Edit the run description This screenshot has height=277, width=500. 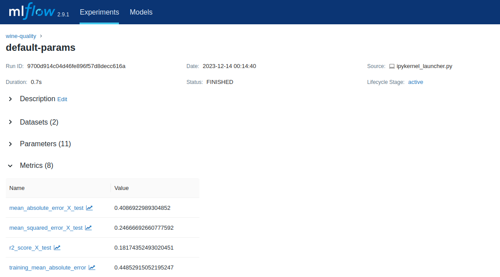[62, 99]
